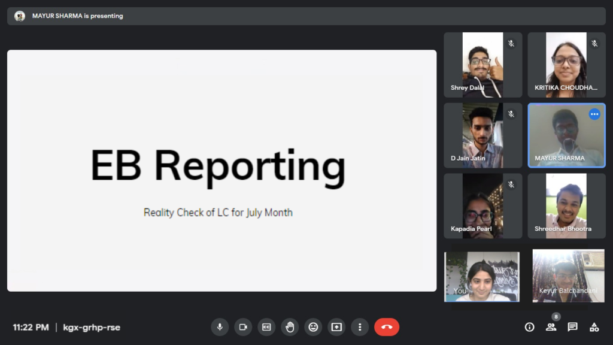Viewport: 613px width, 345px height.
Task: Open the activities panel icon
Action: tap(594, 327)
